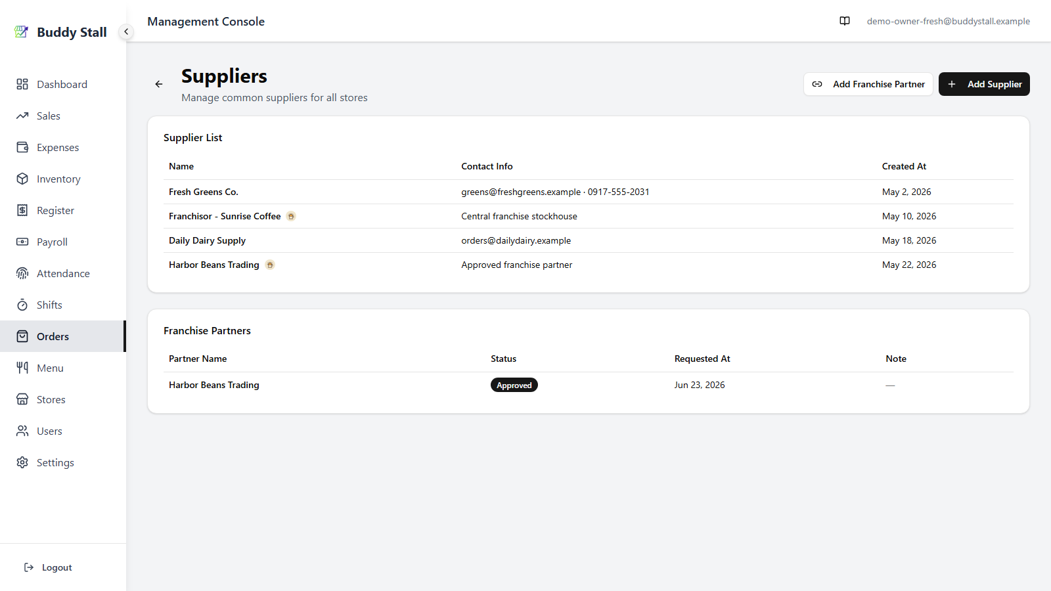Viewport: 1051px width, 591px height.
Task: Click the Orders shopping bag icon
Action: [22, 336]
